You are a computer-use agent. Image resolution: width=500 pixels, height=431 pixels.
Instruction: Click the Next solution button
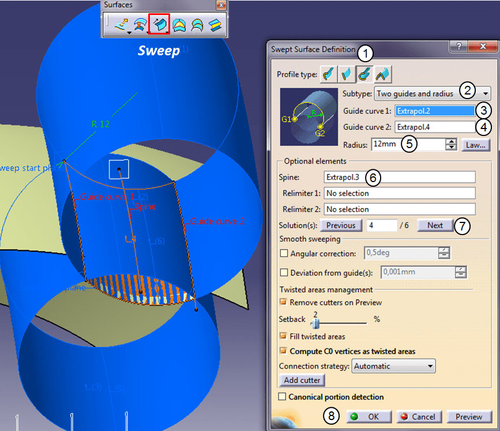(435, 225)
